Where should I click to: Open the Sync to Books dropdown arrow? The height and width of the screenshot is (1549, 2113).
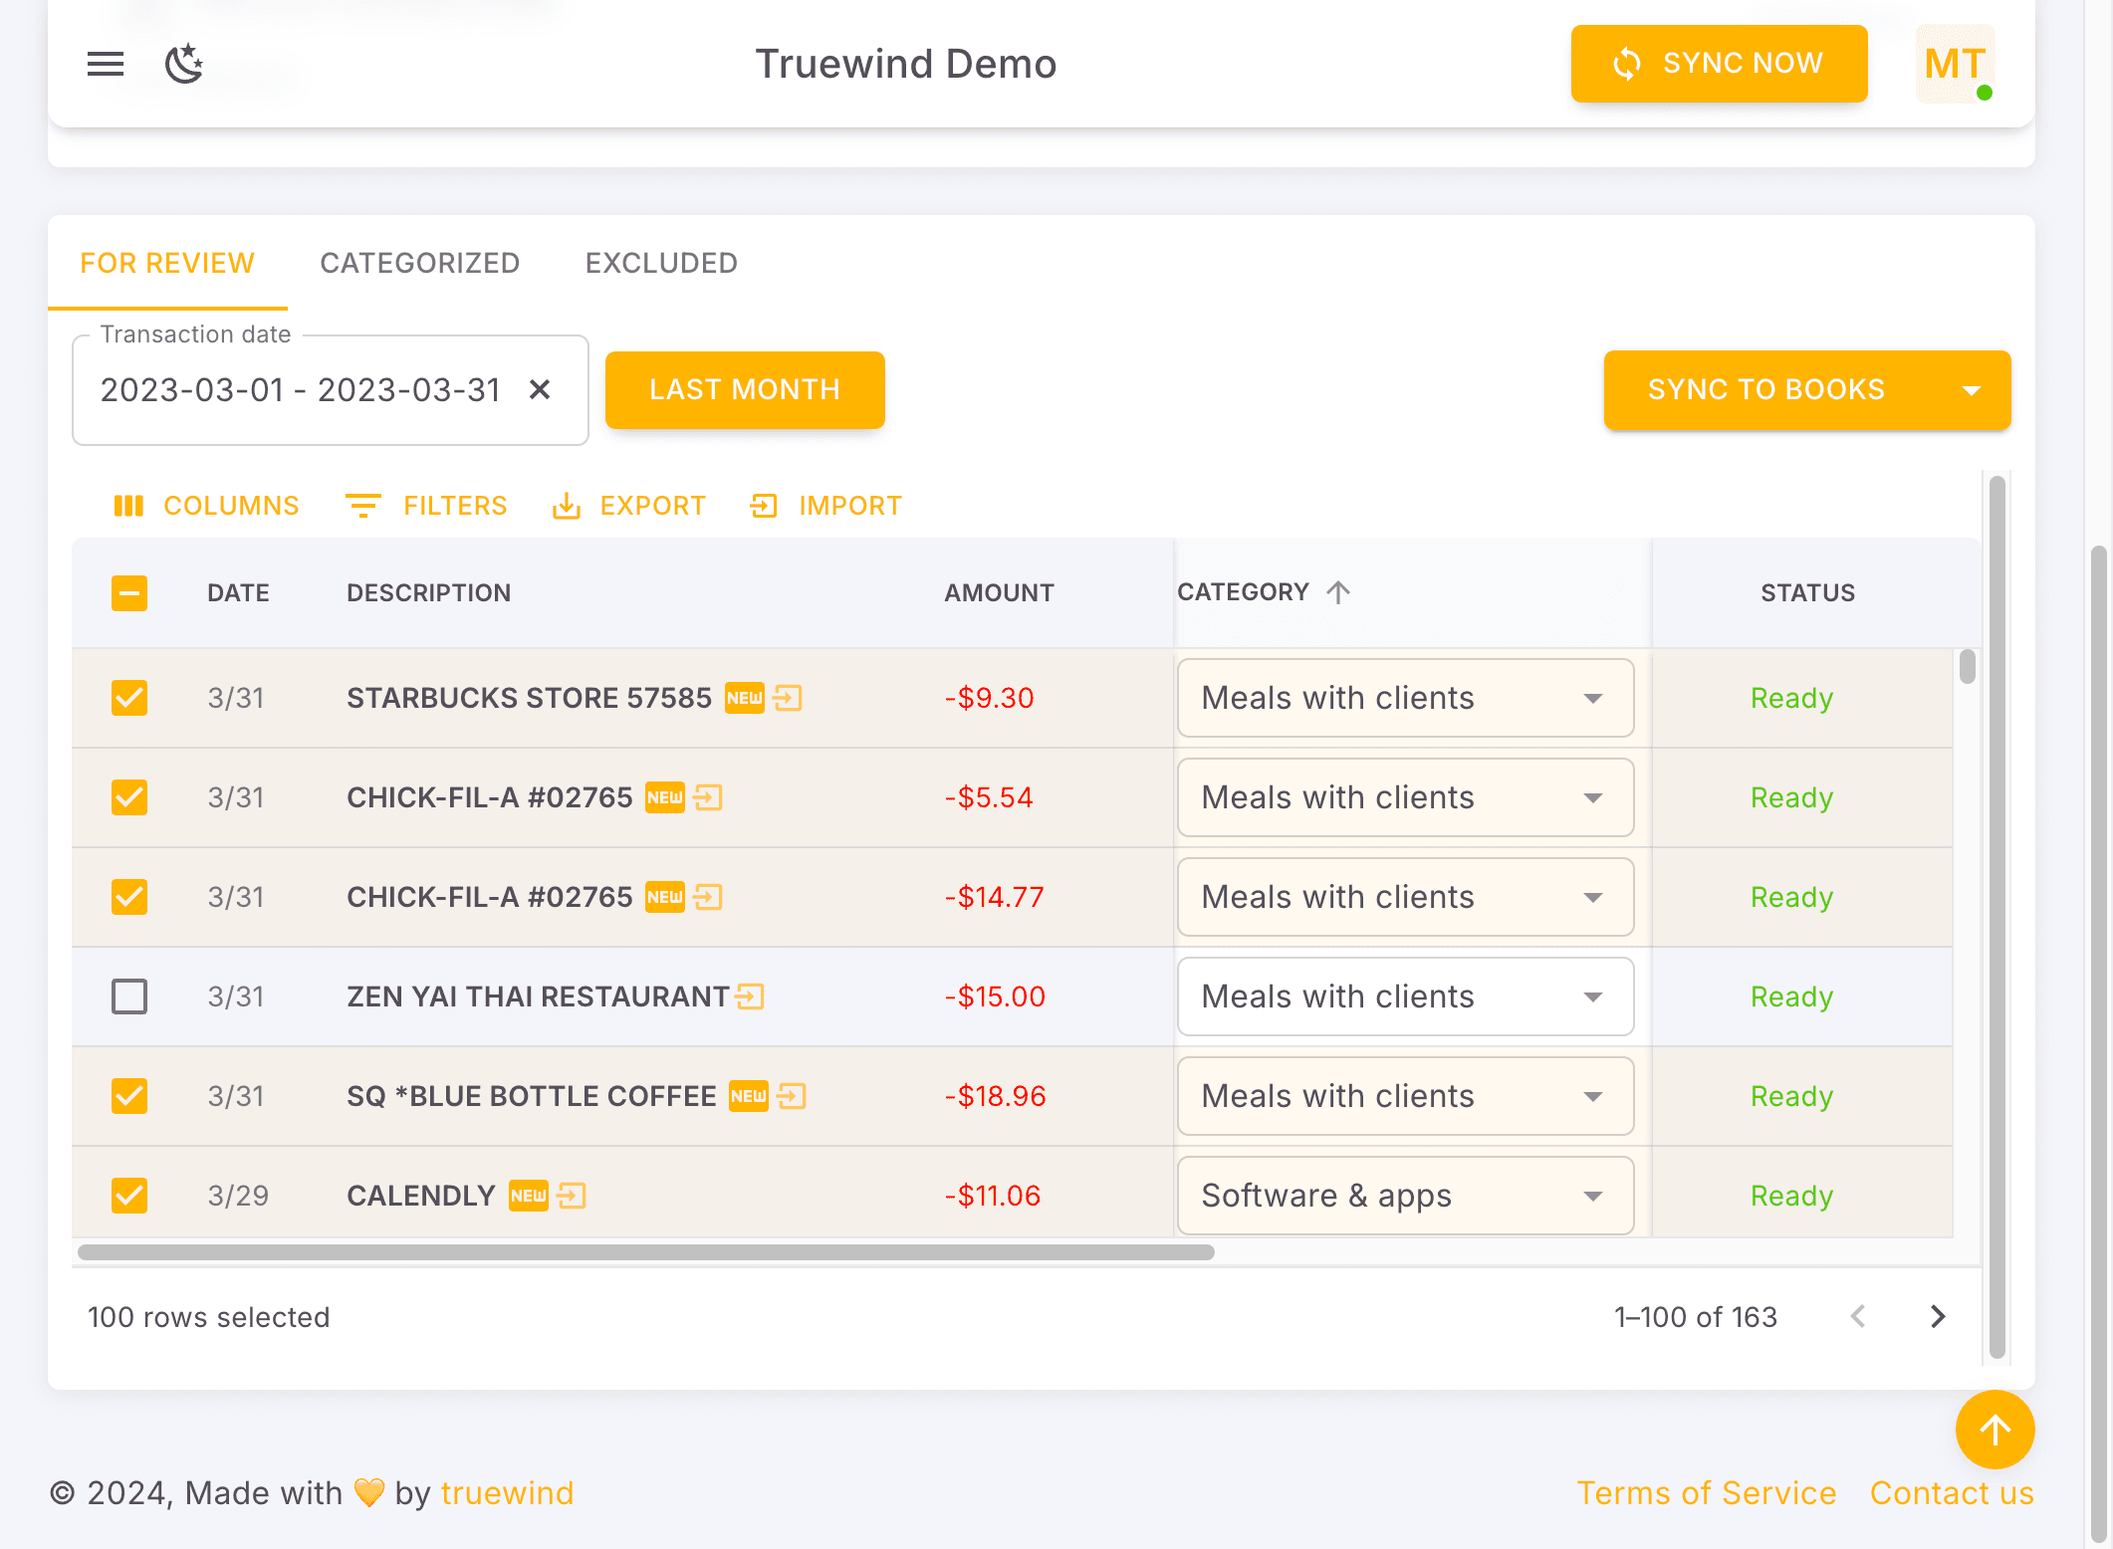[x=1973, y=390]
